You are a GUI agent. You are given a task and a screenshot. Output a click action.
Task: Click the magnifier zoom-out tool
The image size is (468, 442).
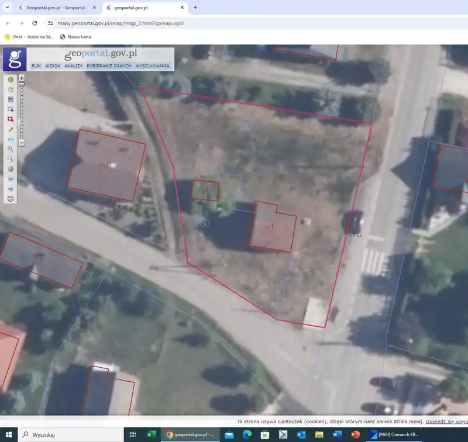(x=11, y=159)
